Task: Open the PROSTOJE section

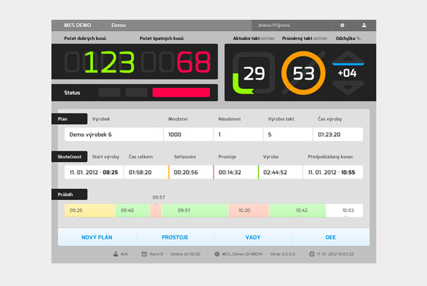Action: pos(175,237)
